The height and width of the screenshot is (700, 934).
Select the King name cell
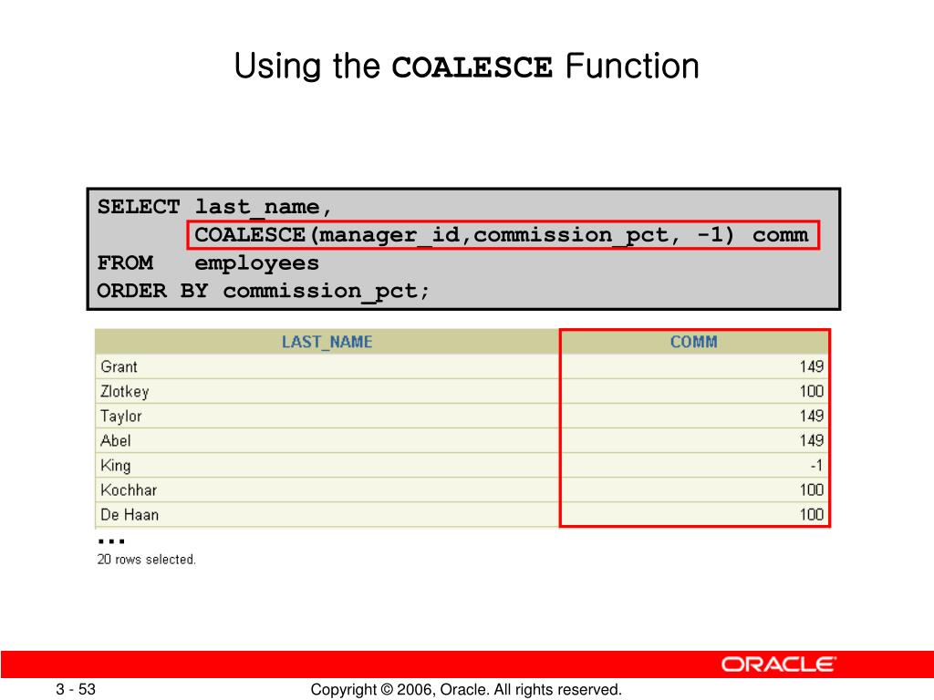pyautogui.click(x=327, y=466)
